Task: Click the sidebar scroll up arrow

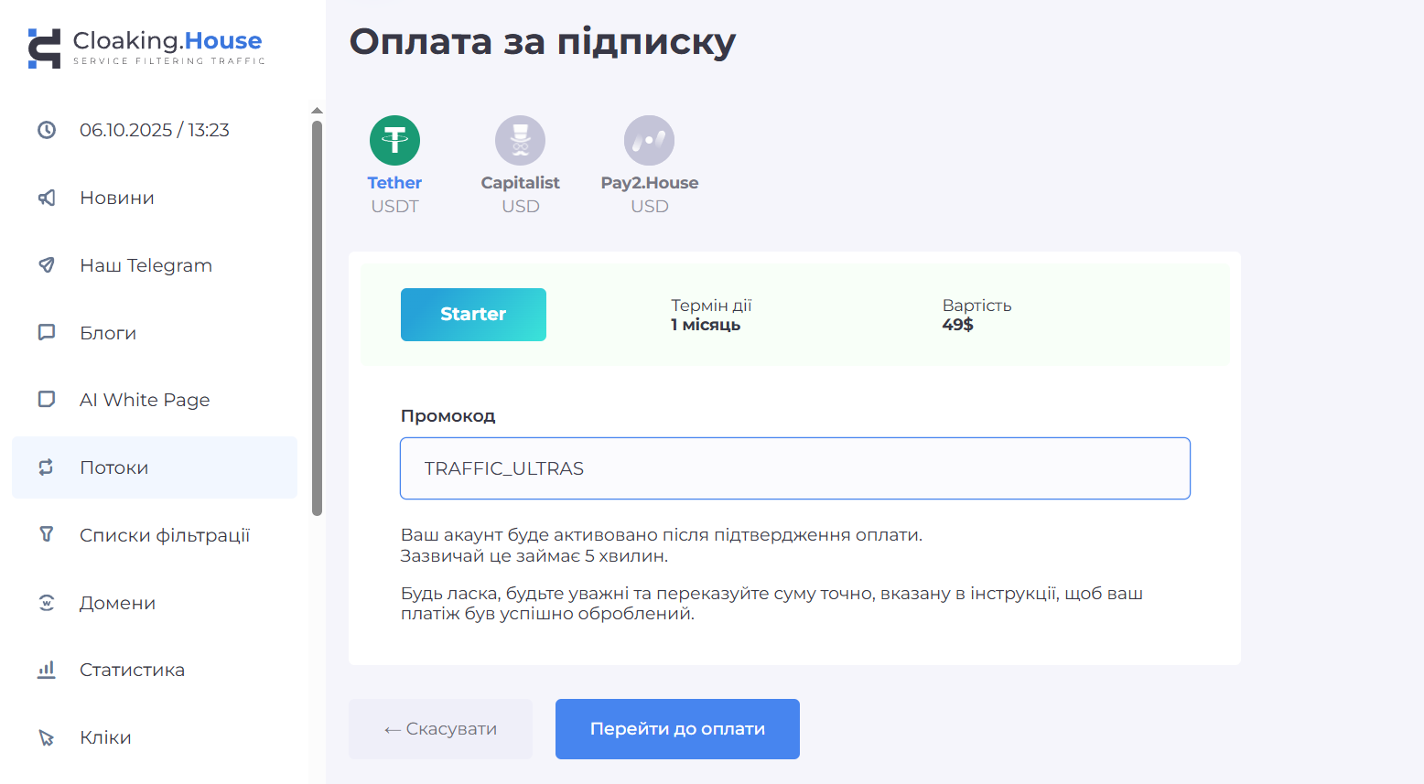Action: (317, 111)
